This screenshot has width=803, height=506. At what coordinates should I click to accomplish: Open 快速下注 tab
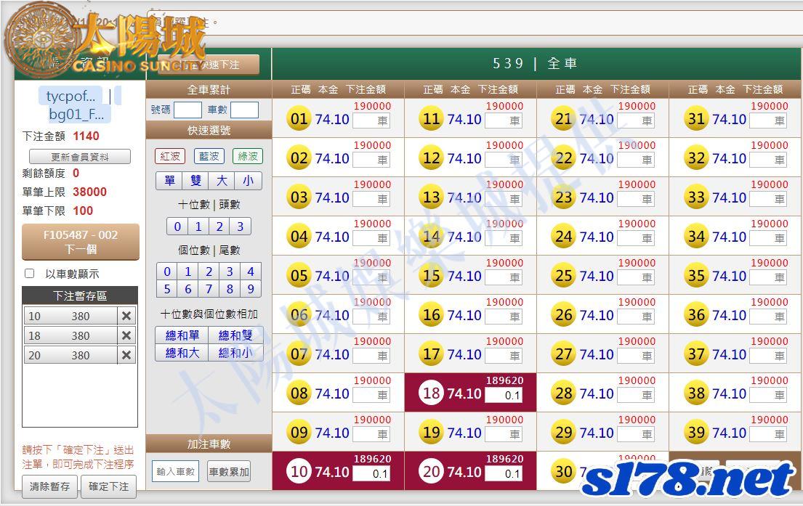tap(209, 65)
